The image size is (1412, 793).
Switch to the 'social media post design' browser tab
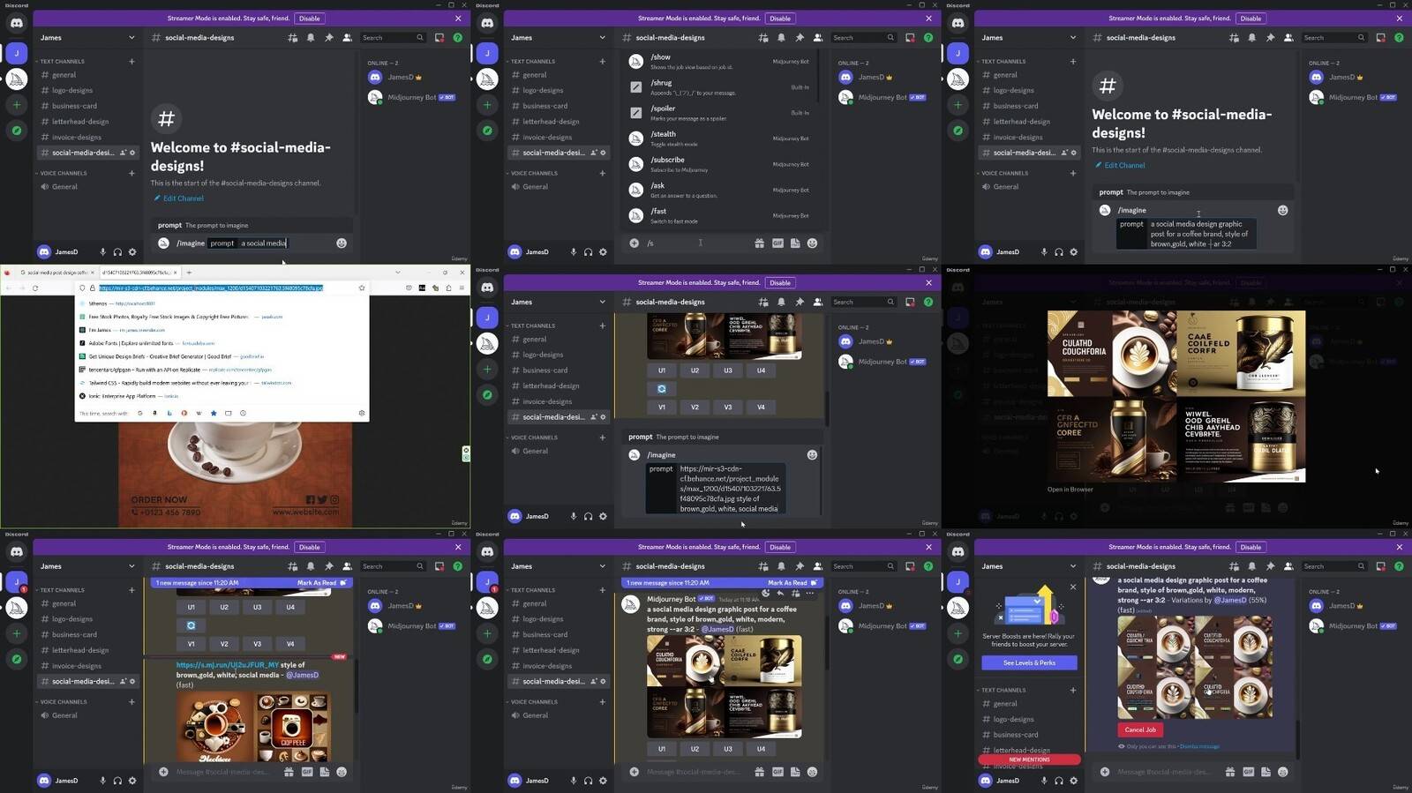coord(55,273)
